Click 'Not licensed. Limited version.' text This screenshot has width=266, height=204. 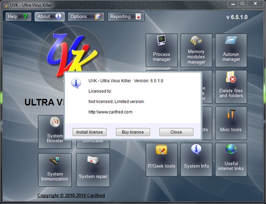(116, 101)
